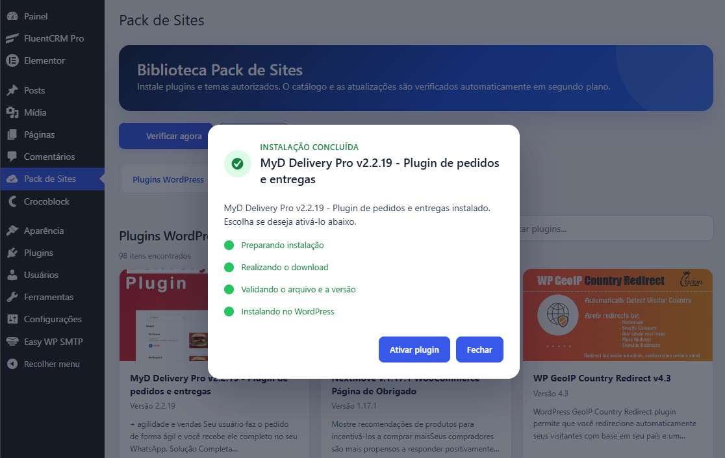The width and height of the screenshot is (725, 458).
Task: Open Comentários menu item
Action: coord(52,157)
